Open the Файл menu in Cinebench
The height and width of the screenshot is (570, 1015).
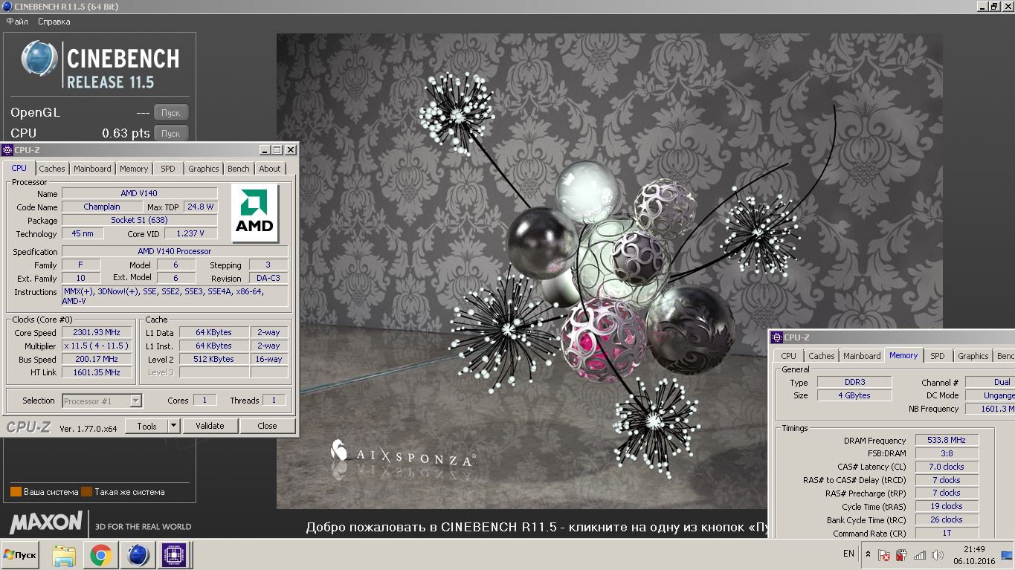[17, 22]
